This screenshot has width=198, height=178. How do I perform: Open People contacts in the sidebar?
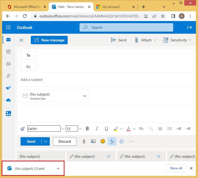click(x=8, y=64)
